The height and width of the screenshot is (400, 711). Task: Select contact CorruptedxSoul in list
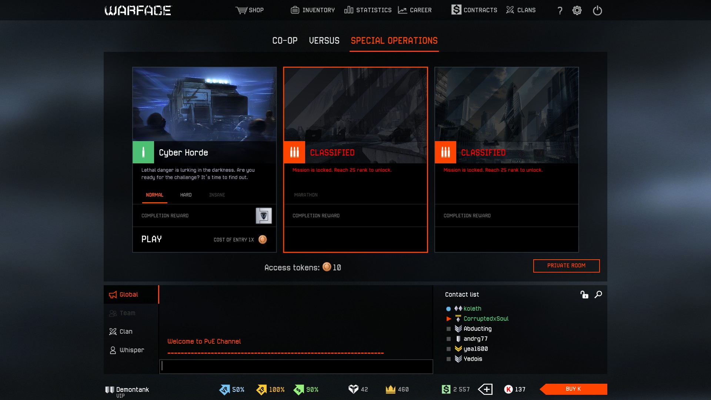(486, 319)
